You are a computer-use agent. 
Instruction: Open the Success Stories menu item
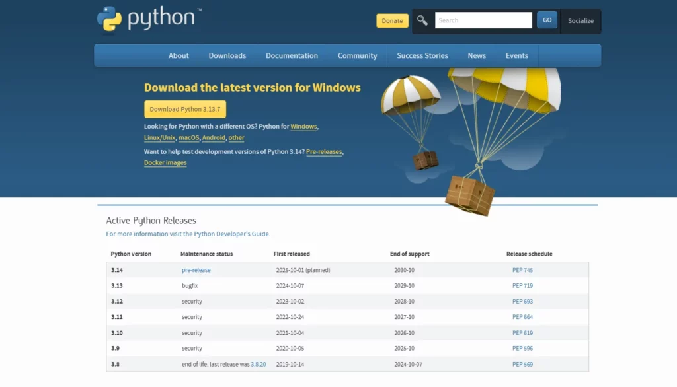[x=422, y=55]
